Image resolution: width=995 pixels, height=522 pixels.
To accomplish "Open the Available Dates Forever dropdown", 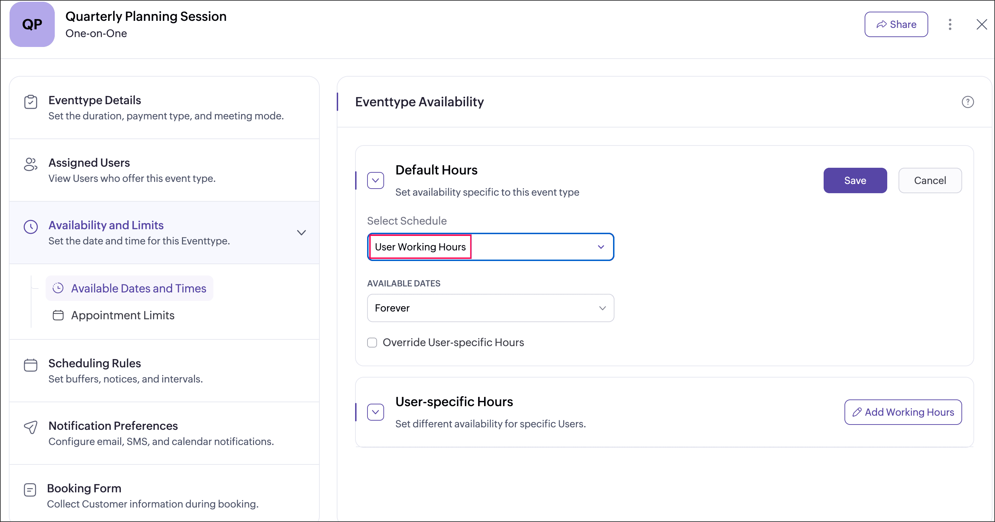I will point(490,308).
